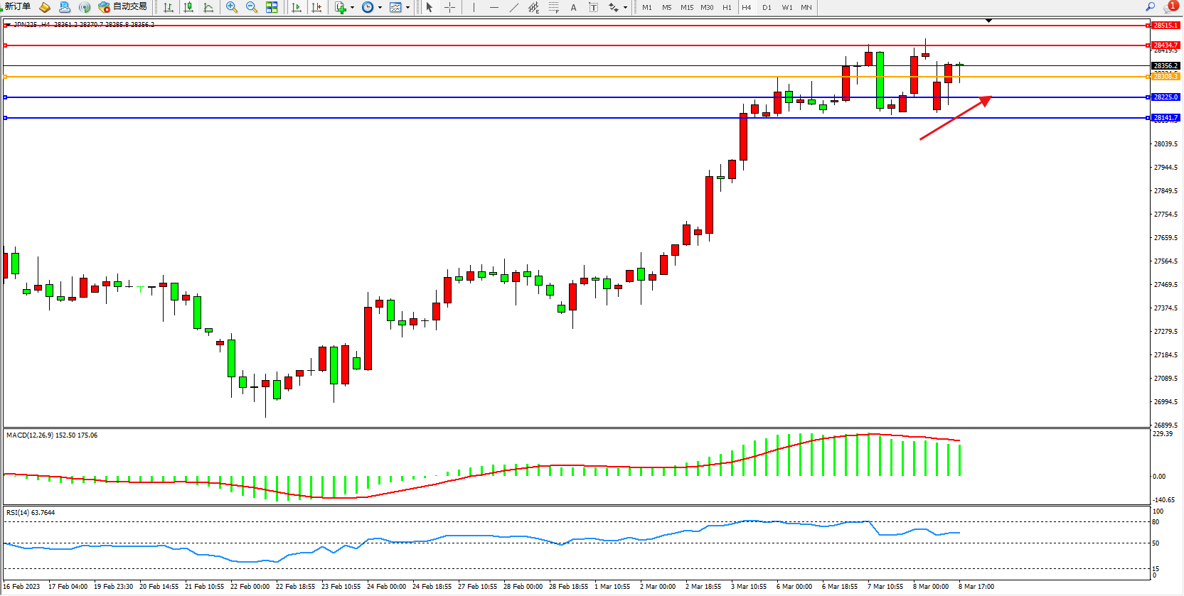Viewport: 1184px width, 596px height.
Task: Expand the templates dropdown arrow
Action: pyautogui.click(x=407, y=8)
